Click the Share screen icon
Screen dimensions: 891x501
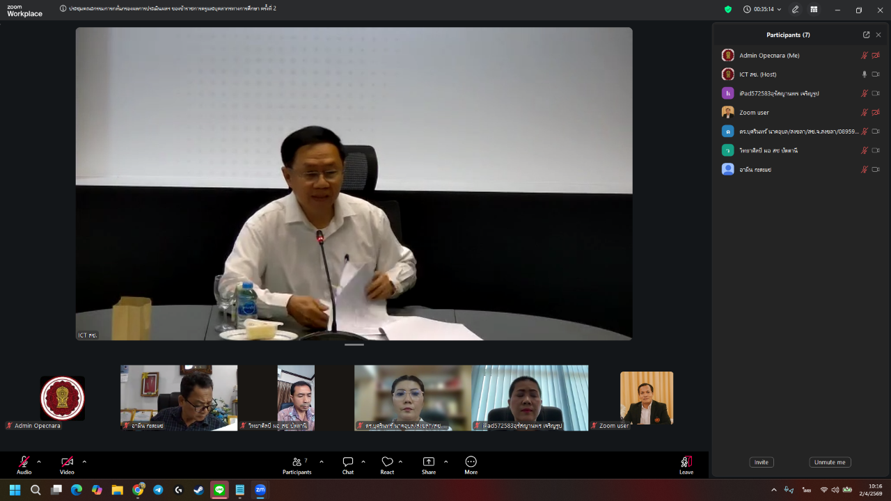[x=429, y=465]
